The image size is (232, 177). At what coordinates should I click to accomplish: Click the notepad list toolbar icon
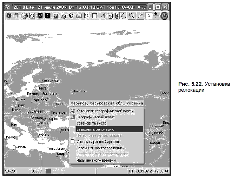point(110,16)
